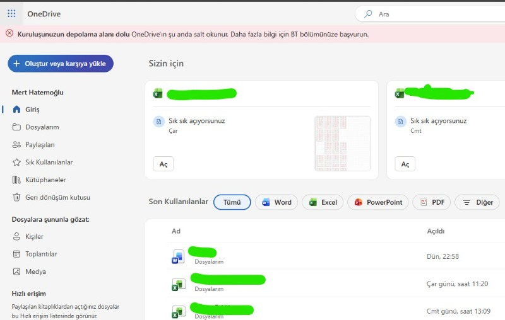The image size is (505, 320).
Task: Click Oluştur veya karşıya yükle button
Action: (x=61, y=64)
